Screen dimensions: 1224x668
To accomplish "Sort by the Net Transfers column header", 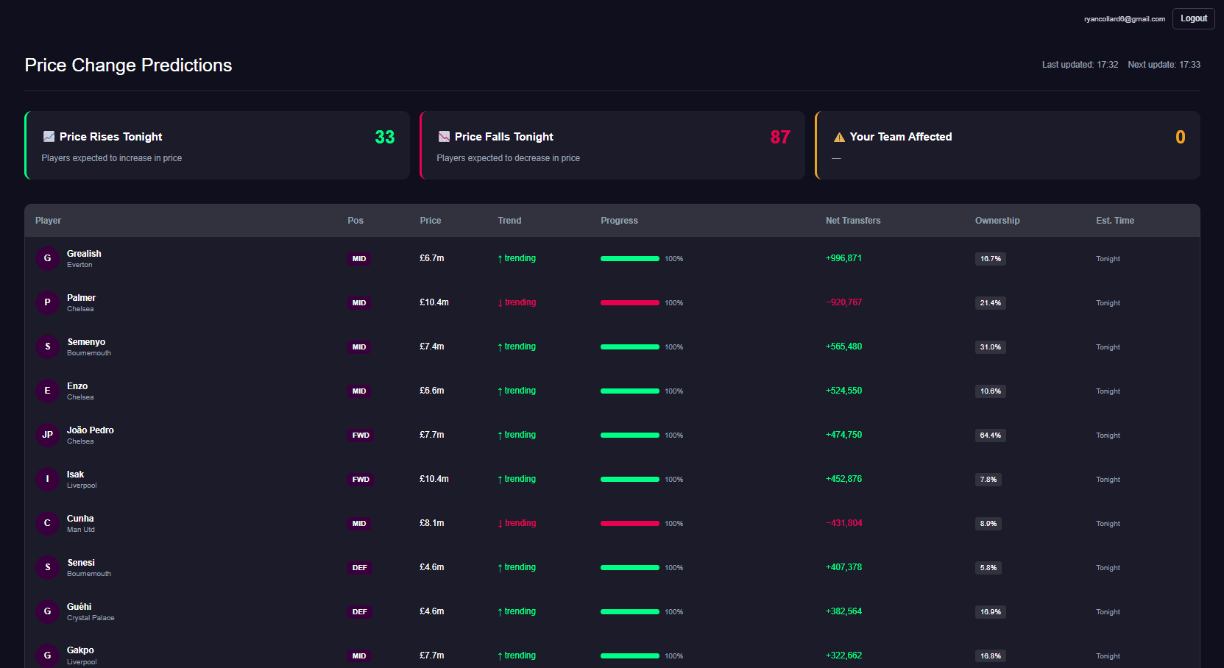I will coord(852,221).
